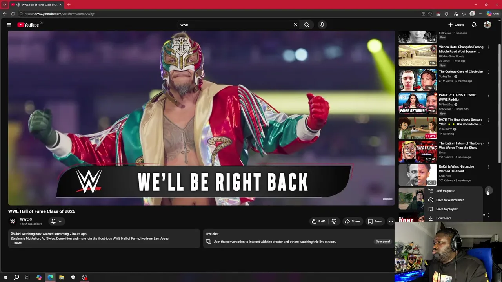Dislike the WWE Hall of Fame video
The height and width of the screenshot is (282, 502).
tap(334, 221)
